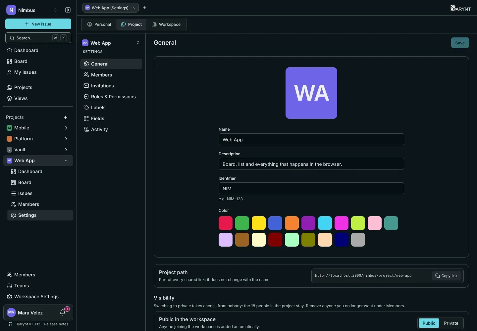Collapse the sidebar panel icon

click(68, 10)
